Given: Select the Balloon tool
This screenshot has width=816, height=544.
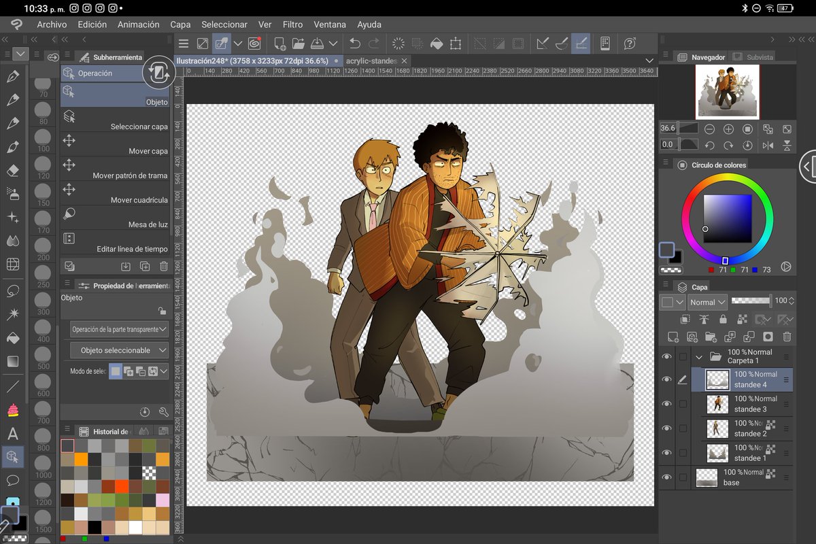Looking at the screenshot, I should tap(13, 481).
